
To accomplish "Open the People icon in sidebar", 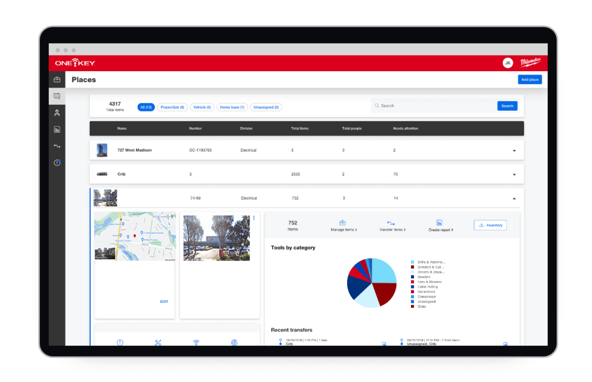I will [x=57, y=113].
